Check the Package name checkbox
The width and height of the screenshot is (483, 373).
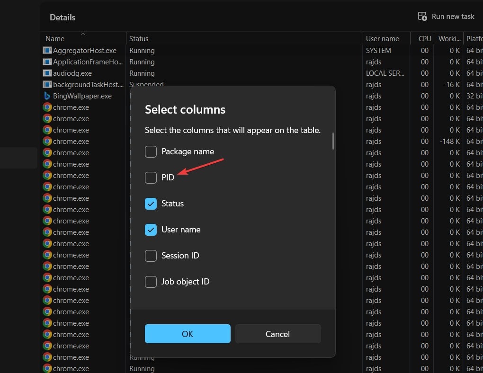(x=151, y=151)
